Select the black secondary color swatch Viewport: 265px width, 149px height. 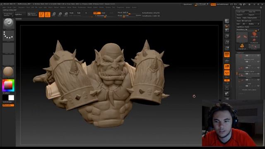[x=5, y=98]
